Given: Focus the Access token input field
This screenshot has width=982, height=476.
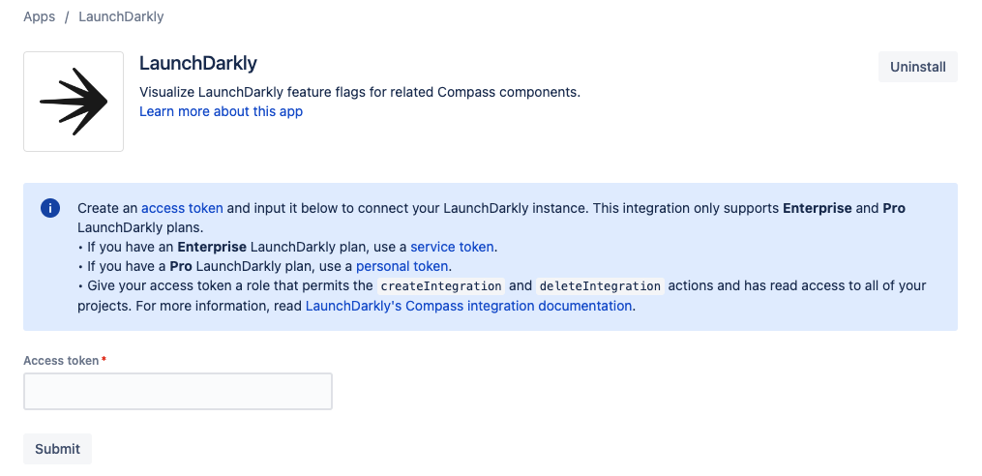Looking at the screenshot, I should click(178, 392).
